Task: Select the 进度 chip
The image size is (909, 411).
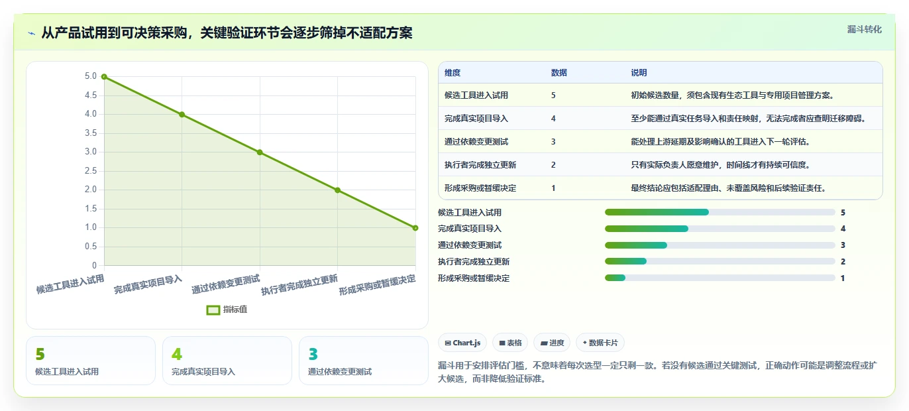Action: pos(552,343)
